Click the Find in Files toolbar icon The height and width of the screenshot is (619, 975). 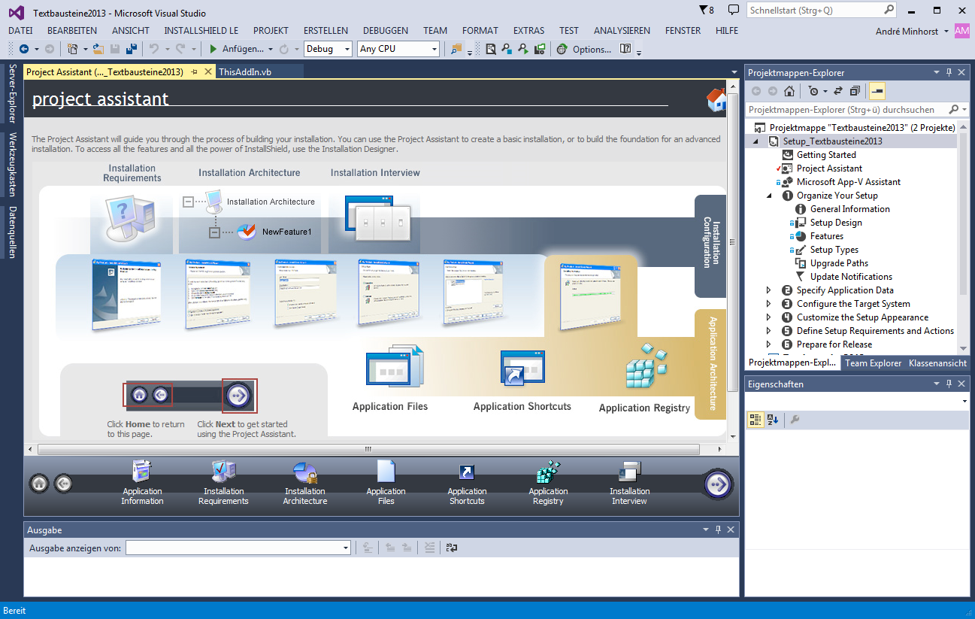(456, 49)
